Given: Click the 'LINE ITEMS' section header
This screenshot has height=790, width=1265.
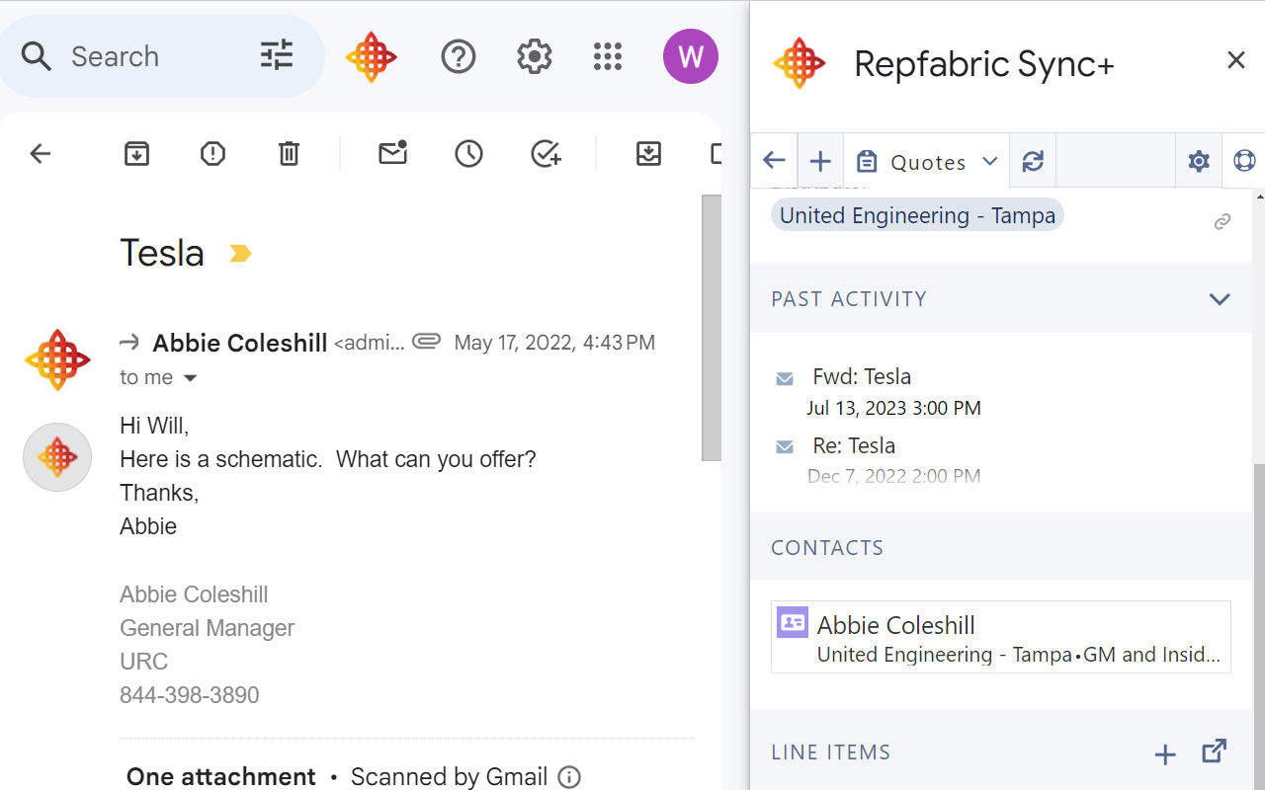Looking at the screenshot, I should 831,752.
